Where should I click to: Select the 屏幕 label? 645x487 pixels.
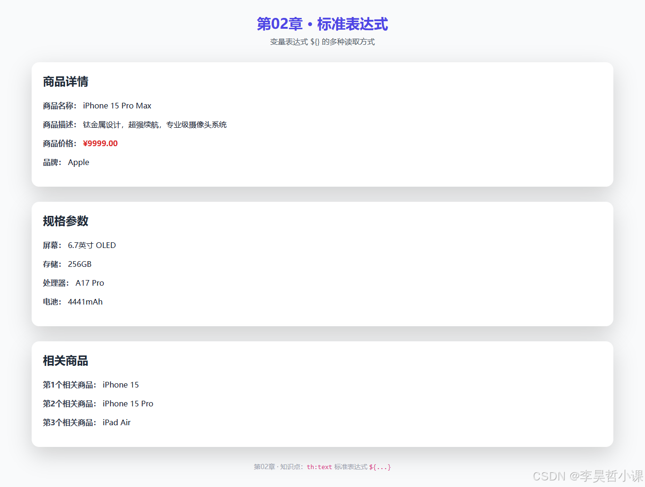coord(52,245)
